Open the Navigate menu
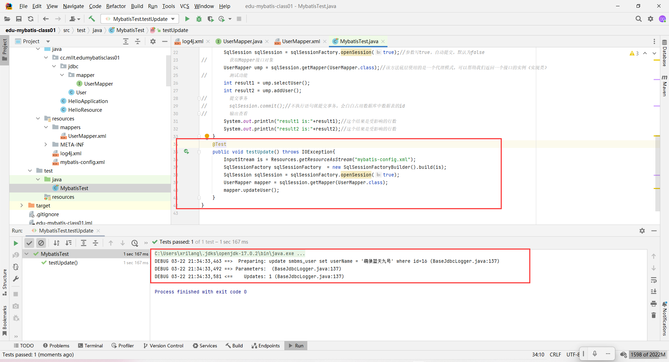Screen dimensions: 669x362 (x=73, y=6)
